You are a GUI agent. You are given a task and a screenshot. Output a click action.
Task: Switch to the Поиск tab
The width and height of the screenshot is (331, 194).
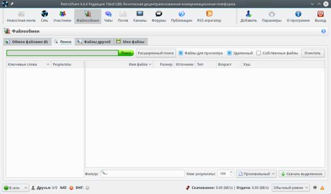pos(63,42)
